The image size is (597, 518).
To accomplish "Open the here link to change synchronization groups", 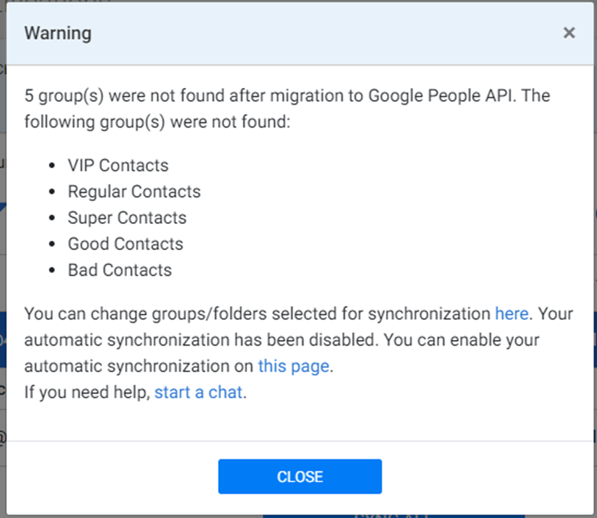I will coord(511,313).
